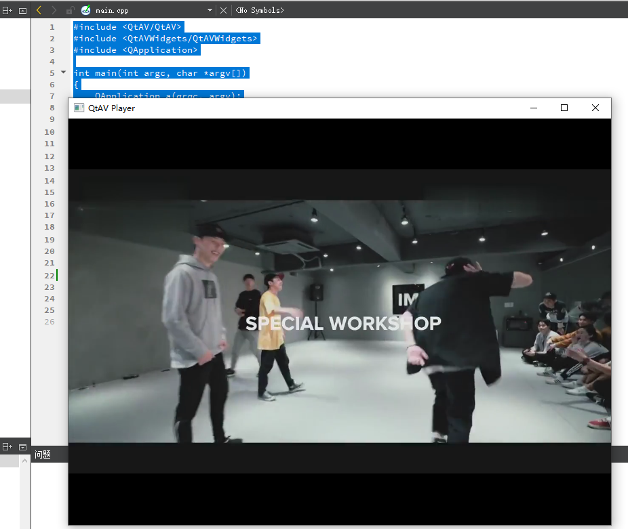Click the split editor icon in top toolbar
The width and height of the screenshot is (628, 529).
pos(7,10)
